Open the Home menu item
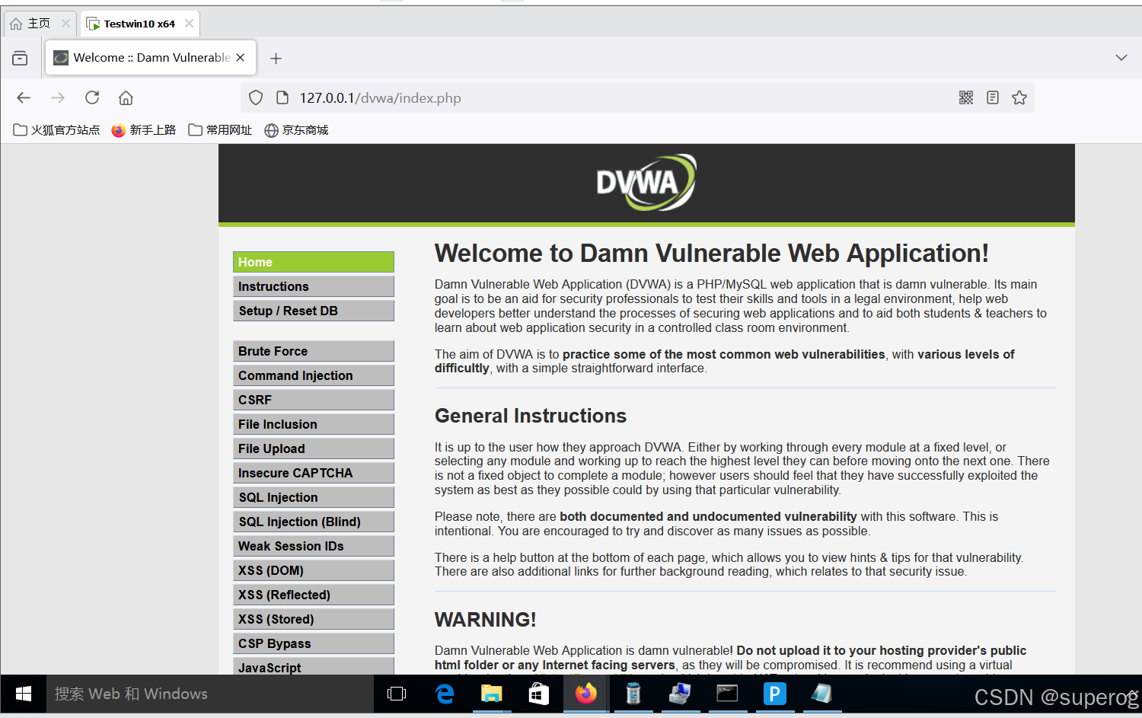This screenshot has width=1142, height=718. coord(314,262)
